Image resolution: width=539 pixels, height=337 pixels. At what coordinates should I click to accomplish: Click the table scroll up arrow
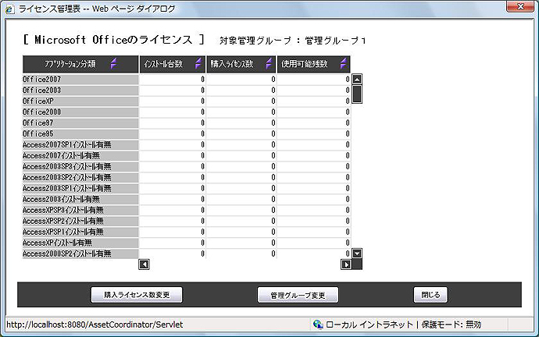357,80
